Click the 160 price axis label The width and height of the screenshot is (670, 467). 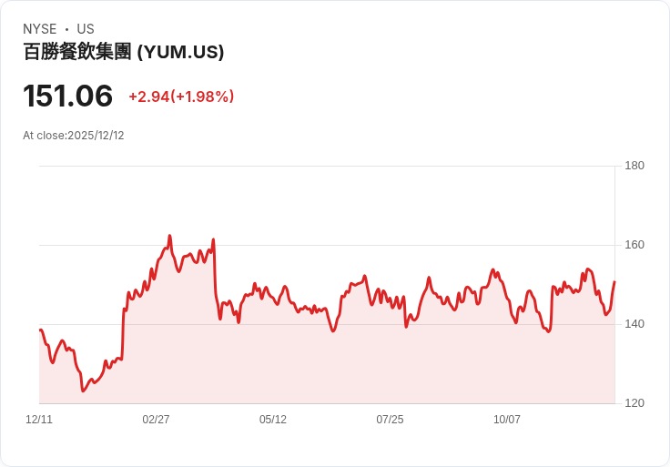(634, 245)
